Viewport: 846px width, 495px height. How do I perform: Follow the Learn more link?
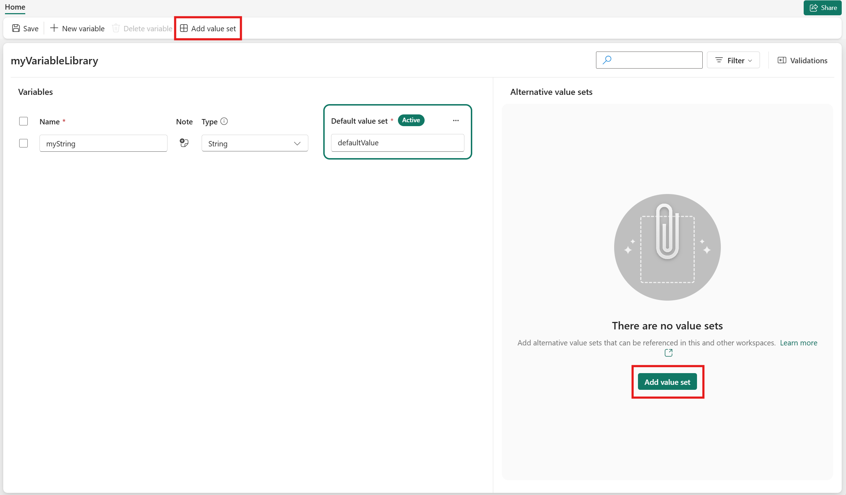798,343
